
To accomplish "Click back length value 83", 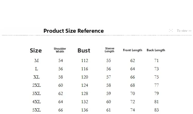I will point(156,110).
